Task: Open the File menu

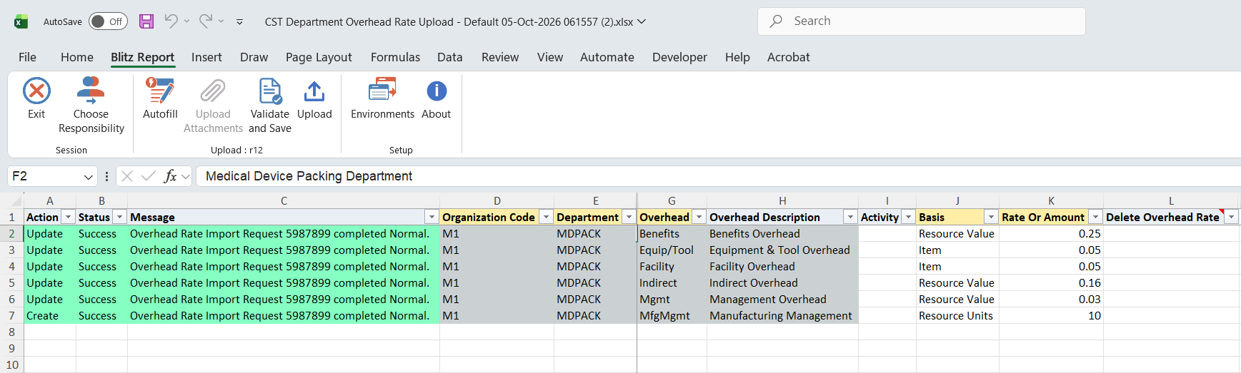Action: 27,57
